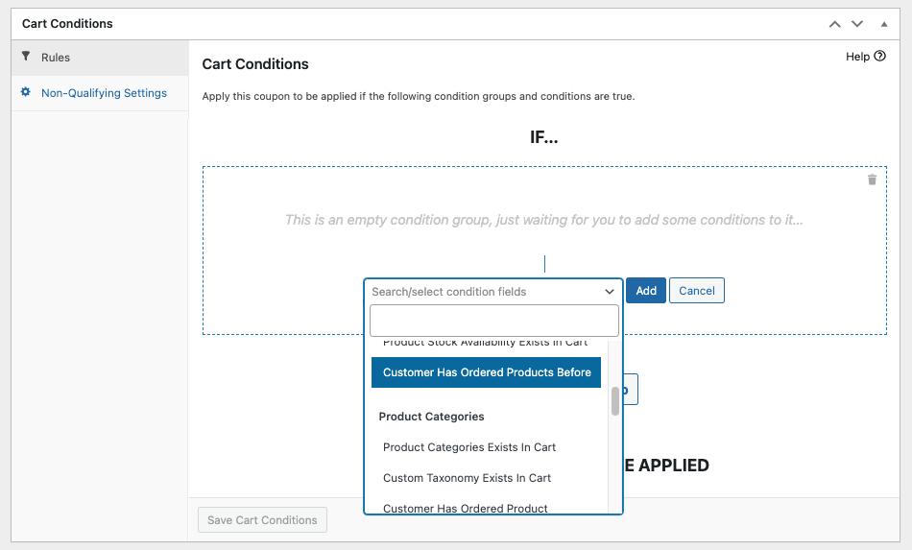Focus the condition search text box
The image size is (912, 550).
click(494, 321)
